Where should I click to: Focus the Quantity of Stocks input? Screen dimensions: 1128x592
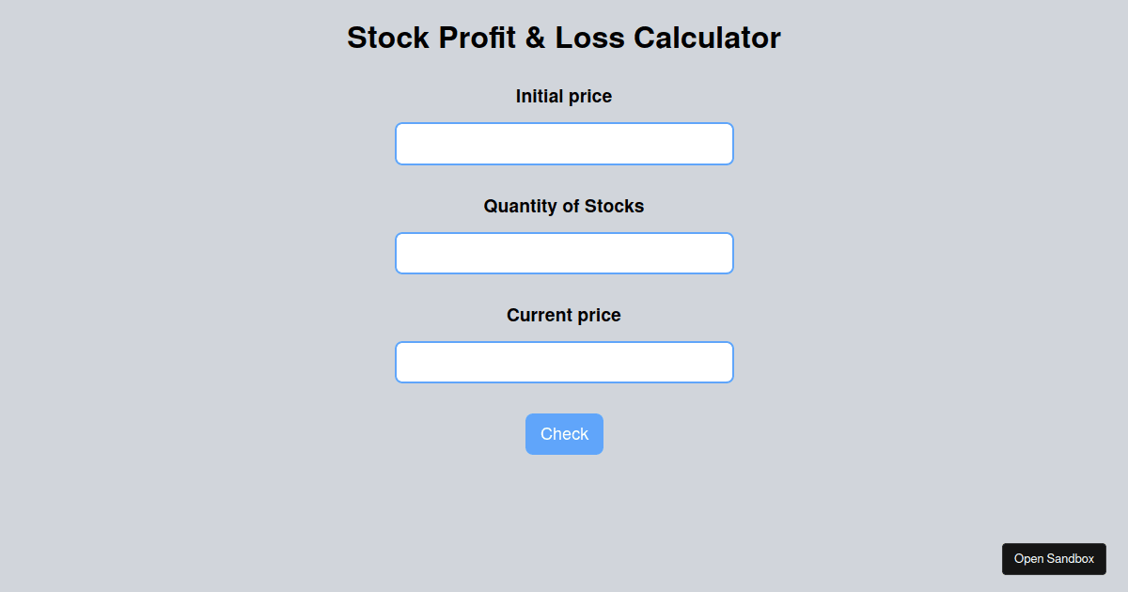[x=564, y=254]
